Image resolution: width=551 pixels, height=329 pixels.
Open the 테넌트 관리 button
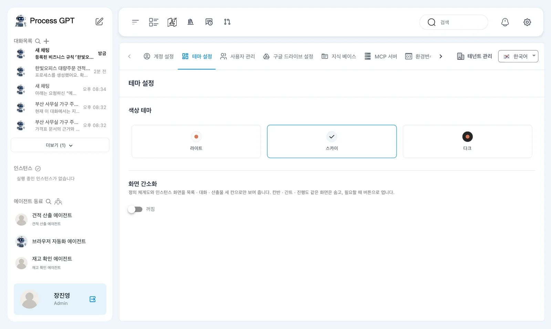click(475, 56)
